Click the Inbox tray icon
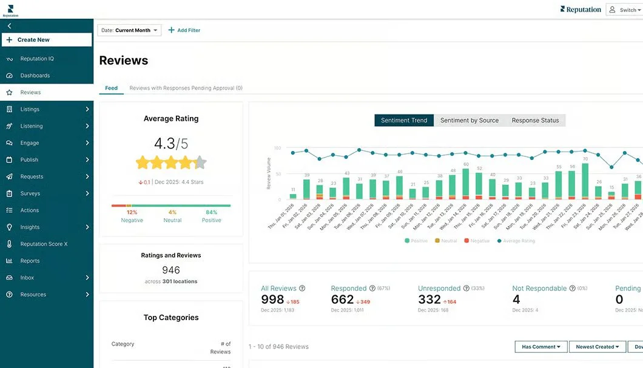Viewport: 643px width, 368px height. (9, 278)
